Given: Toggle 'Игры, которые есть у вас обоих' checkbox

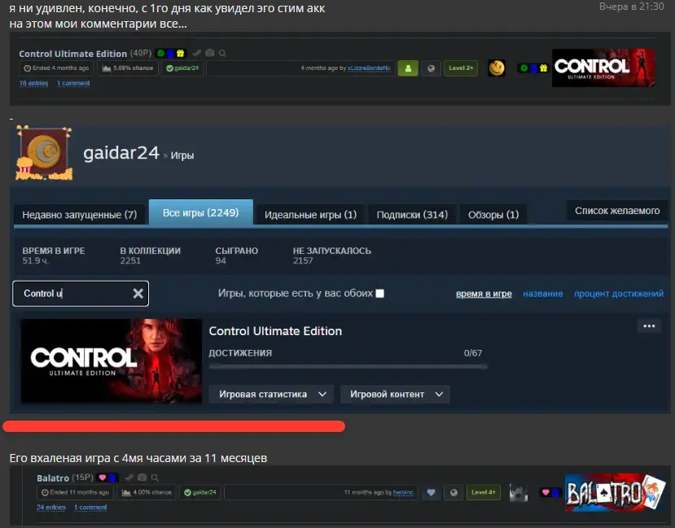Looking at the screenshot, I should pyautogui.click(x=379, y=293).
